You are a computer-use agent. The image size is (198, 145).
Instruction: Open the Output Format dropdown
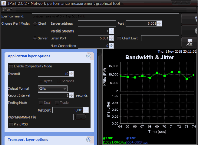52,88
